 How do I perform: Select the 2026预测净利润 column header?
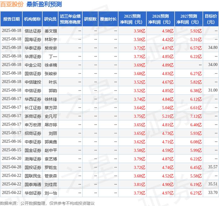(x=160, y=19)
